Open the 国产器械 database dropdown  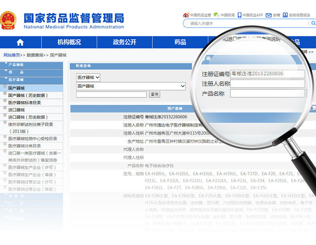point(131,86)
